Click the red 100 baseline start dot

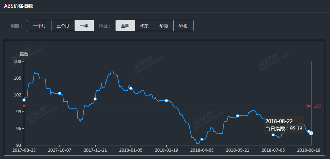[x=24, y=106]
